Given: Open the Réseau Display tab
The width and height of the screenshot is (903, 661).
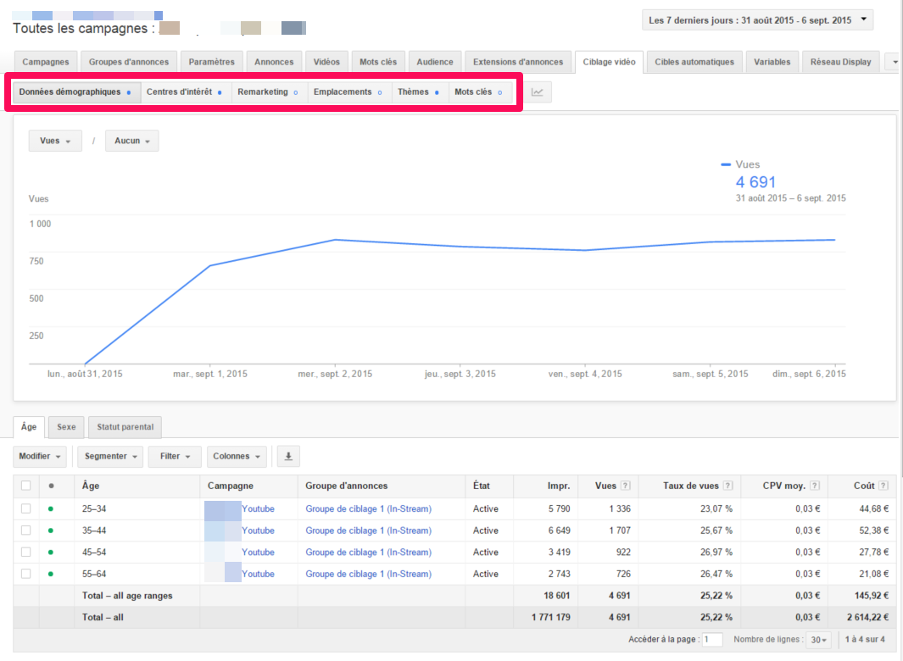Looking at the screenshot, I should click(x=841, y=62).
